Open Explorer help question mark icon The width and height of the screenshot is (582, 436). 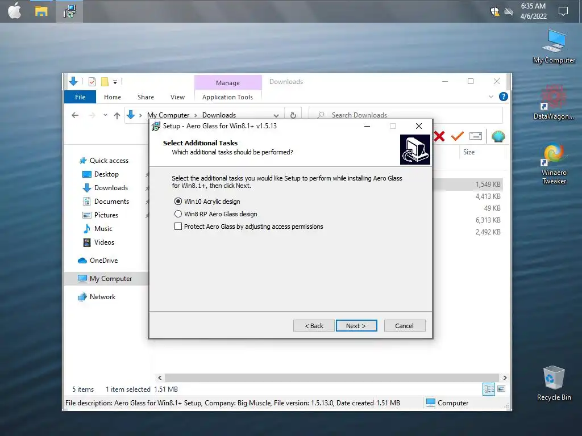[x=504, y=97]
